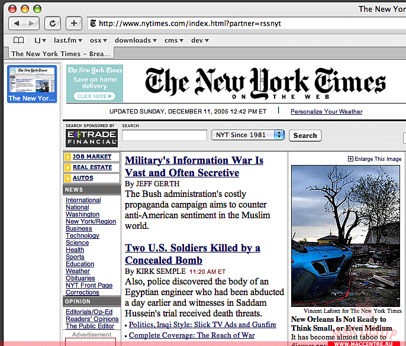Open the JOB MARKET link

click(x=92, y=157)
